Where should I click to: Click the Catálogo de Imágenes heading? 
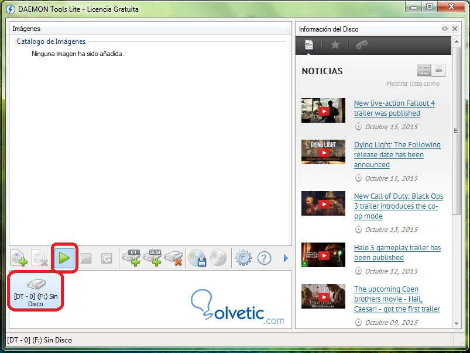(x=51, y=41)
